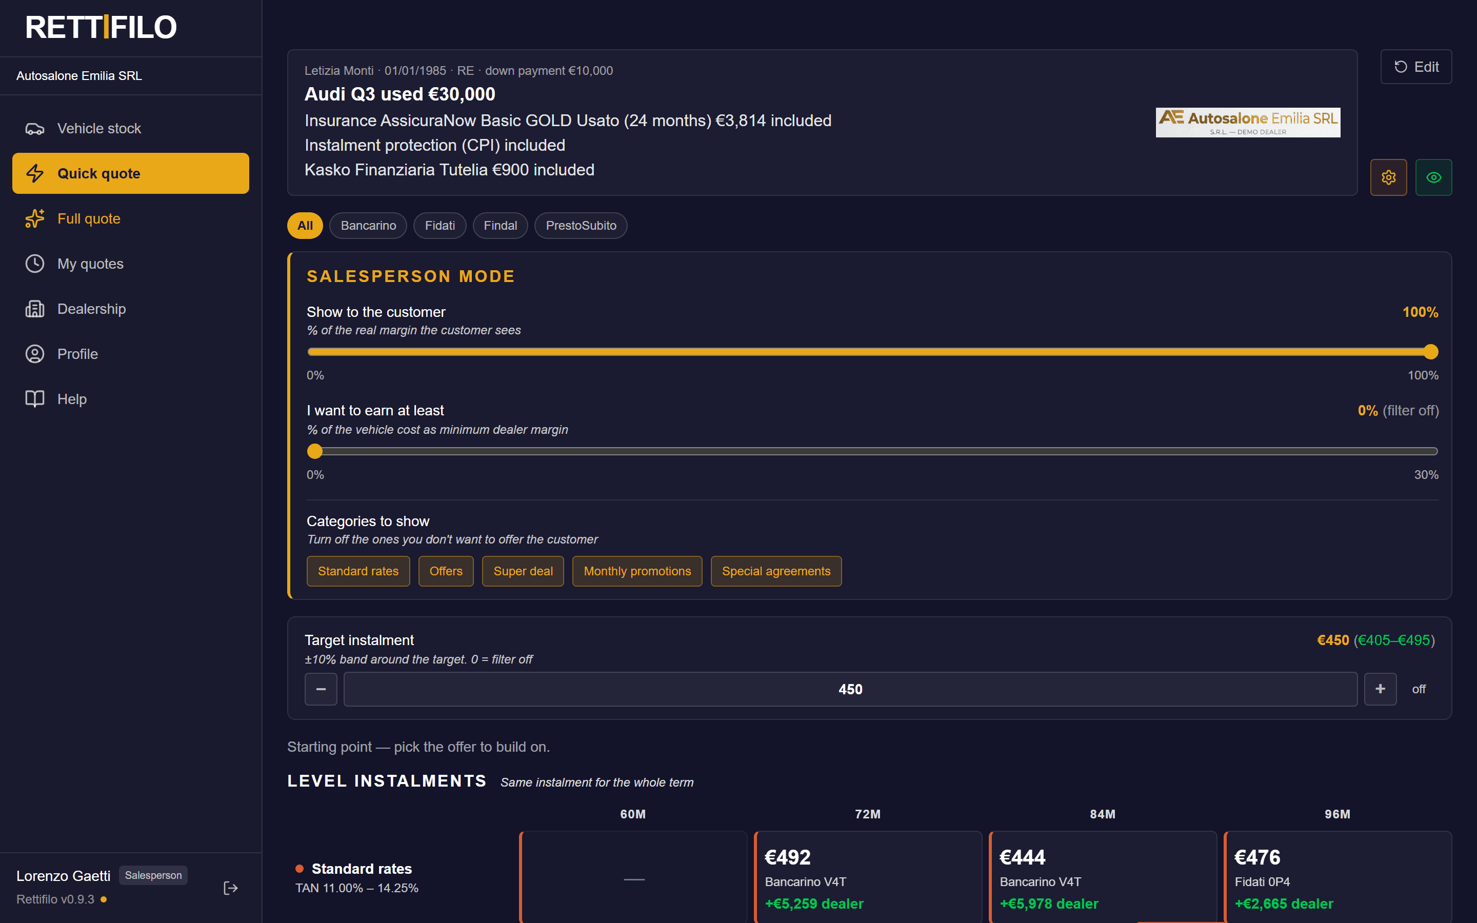
Task: Click the €450 (€405–€495) target band value
Action: (x=1375, y=640)
